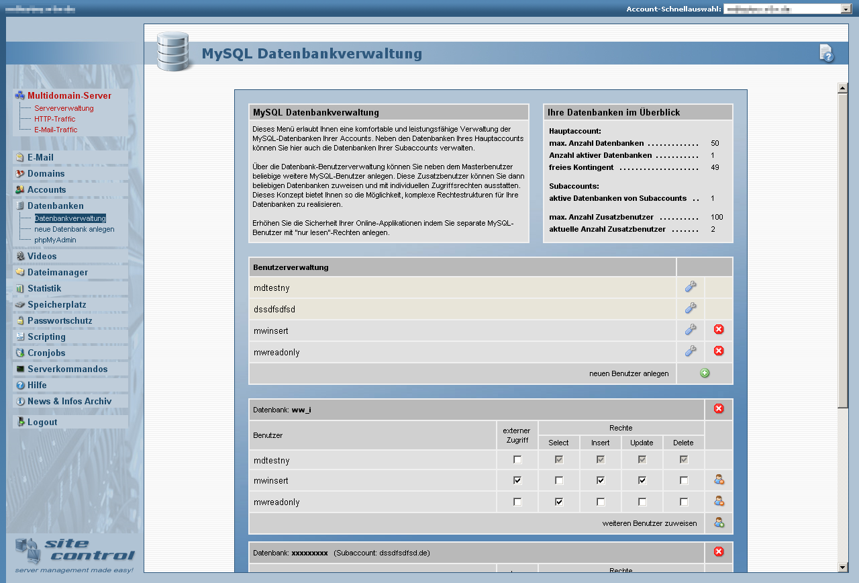Click the Dateimanager folder icon
Image resolution: width=859 pixels, height=583 pixels.
(20, 273)
